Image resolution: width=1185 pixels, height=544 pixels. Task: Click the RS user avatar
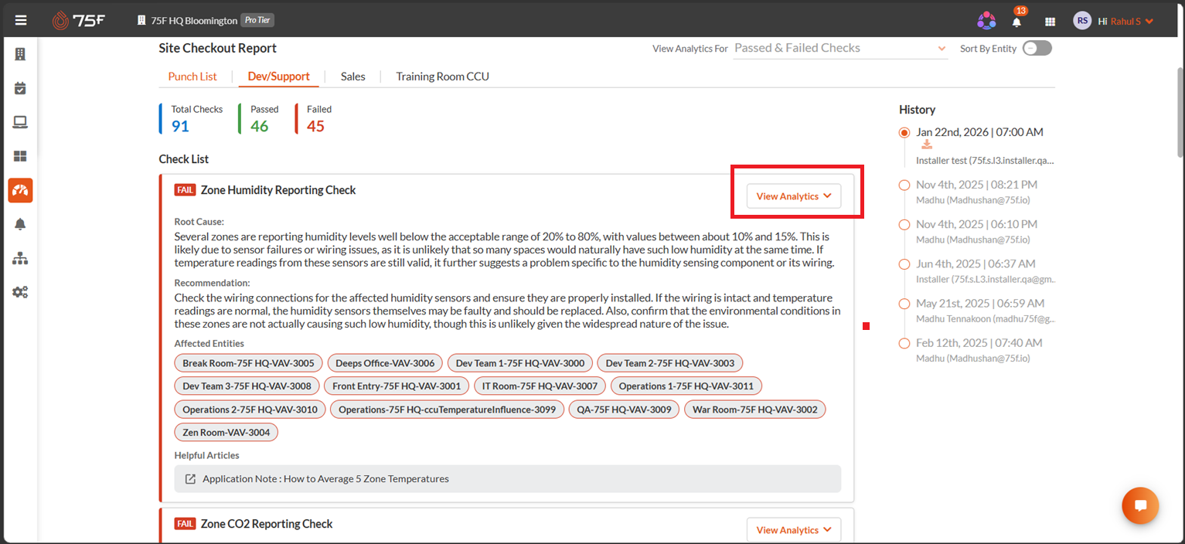1082,21
